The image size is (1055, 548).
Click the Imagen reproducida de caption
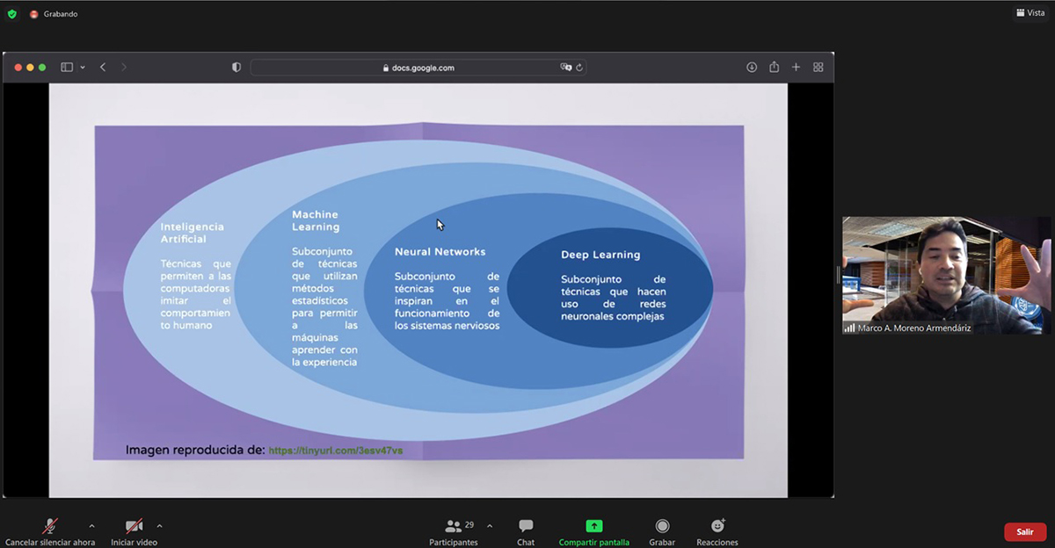(195, 450)
